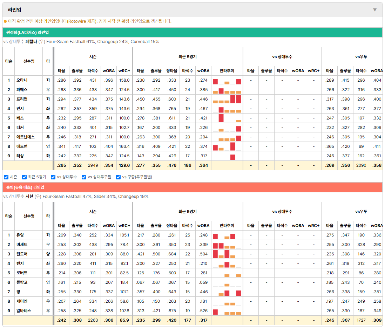Screen dimensions: 385x329
Task: Click the orange notice dot icon
Action: [x=5, y=21]
